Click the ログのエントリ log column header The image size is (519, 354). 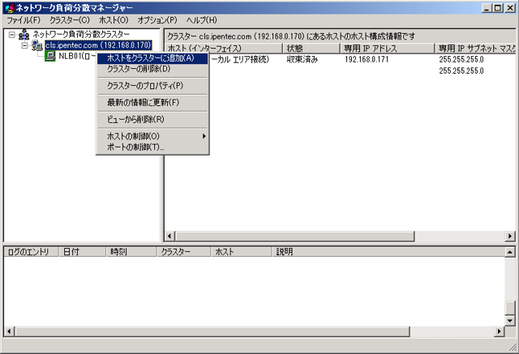(x=31, y=252)
